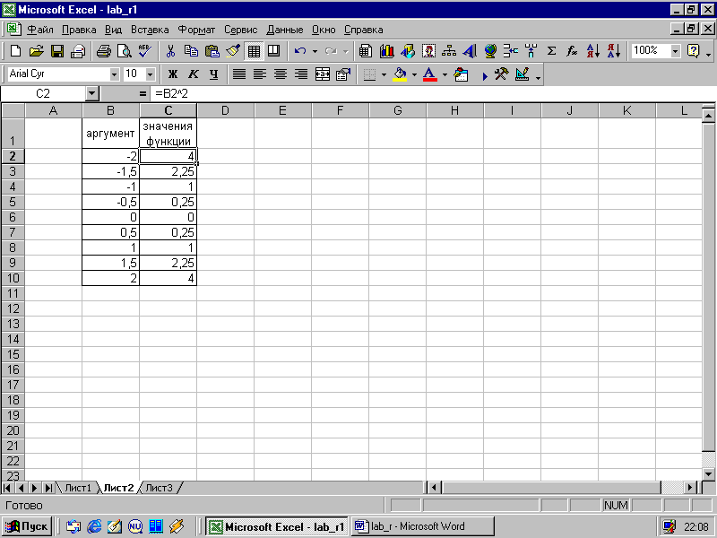This screenshot has height=538, width=717.
Task: Open the Chart Wizard icon
Action: click(x=387, y=51)
